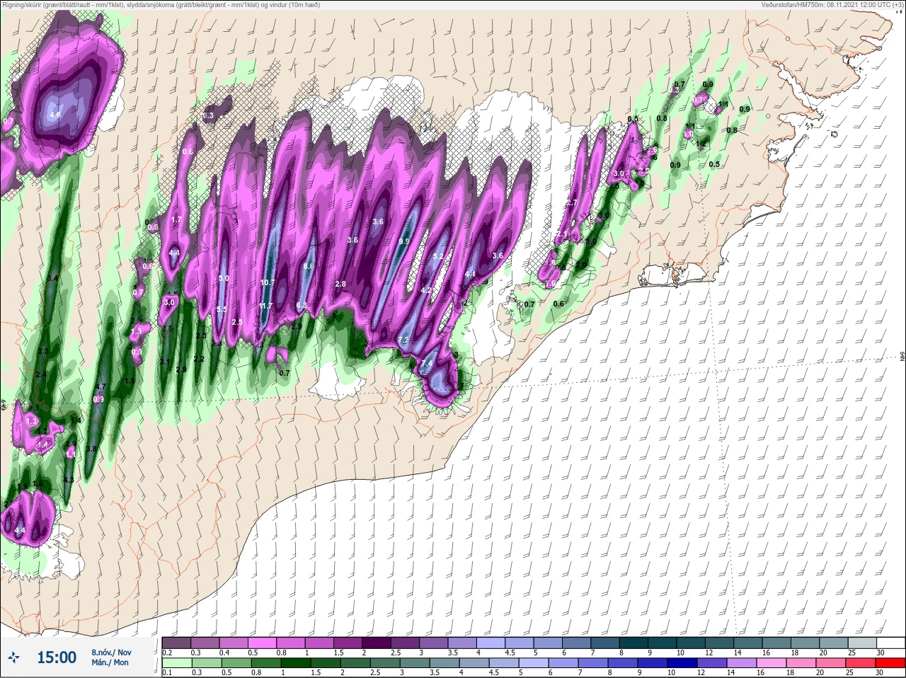Click the 0.2 label in the upper legend row
This screenshot has width=906, height=678.
(167, 653)
